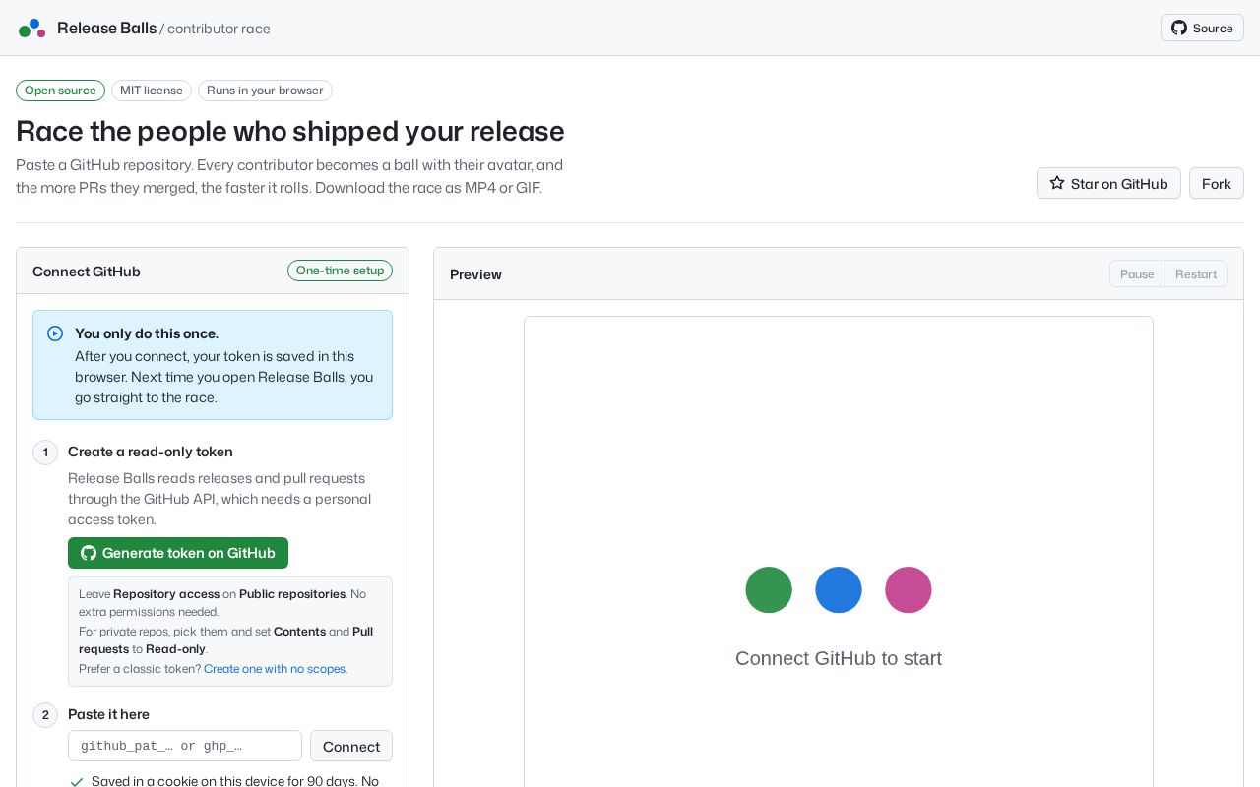Screen dimensions: 1260x787
Task: Click the GitHub octocat icon in Source button
Action: coord(1179,28)
